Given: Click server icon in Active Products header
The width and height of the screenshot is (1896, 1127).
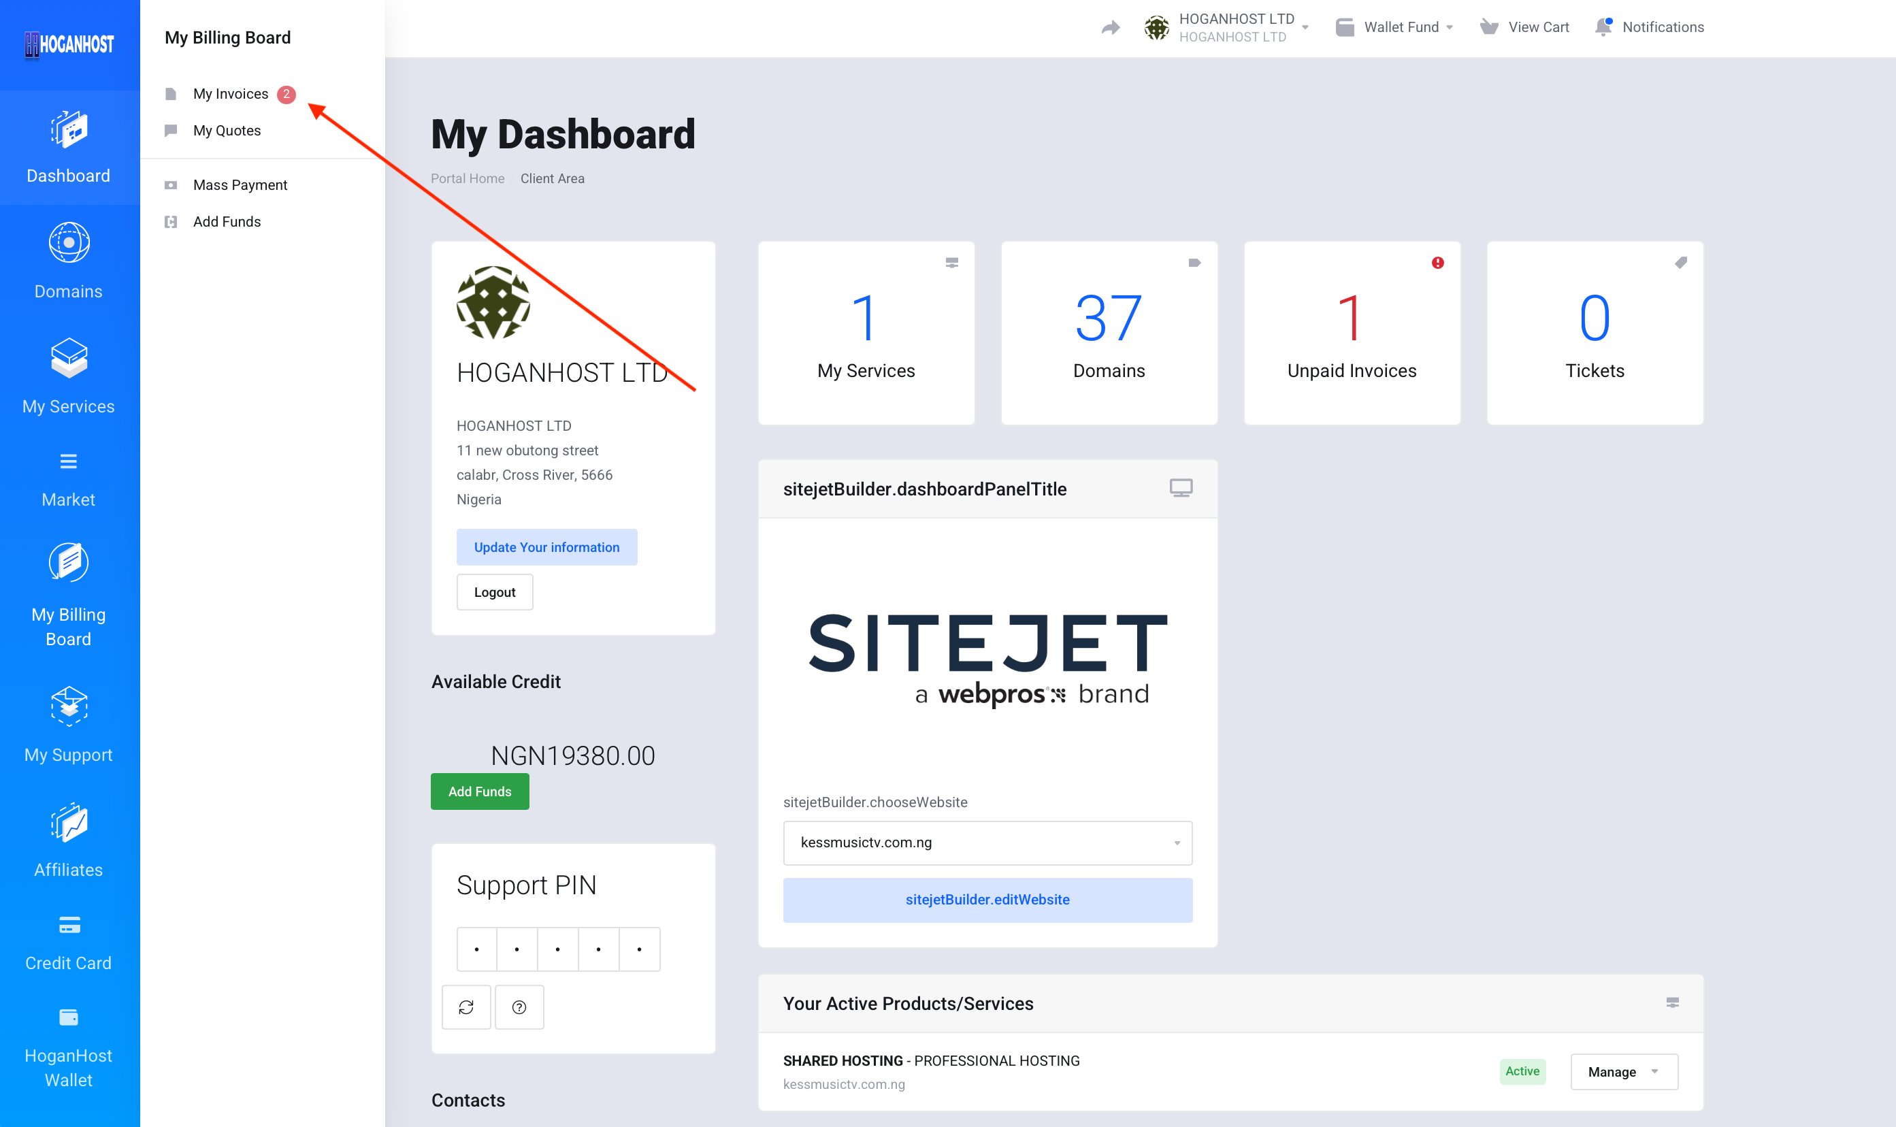Looking at the screenshot, I should [x=1672, y=1002].
